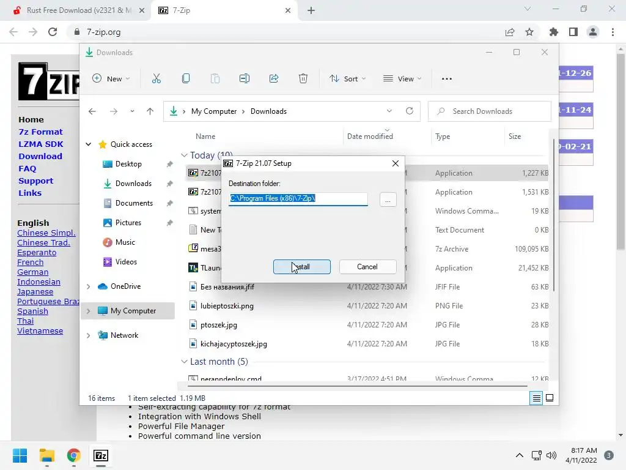Screen dimensions: 626x470
Task: Select Videos in Quick access
Action: (126, 262)
